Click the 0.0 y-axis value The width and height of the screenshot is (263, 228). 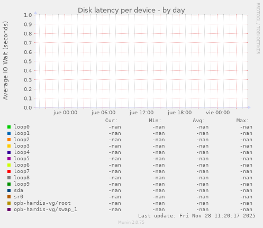[x=28, y=107]
